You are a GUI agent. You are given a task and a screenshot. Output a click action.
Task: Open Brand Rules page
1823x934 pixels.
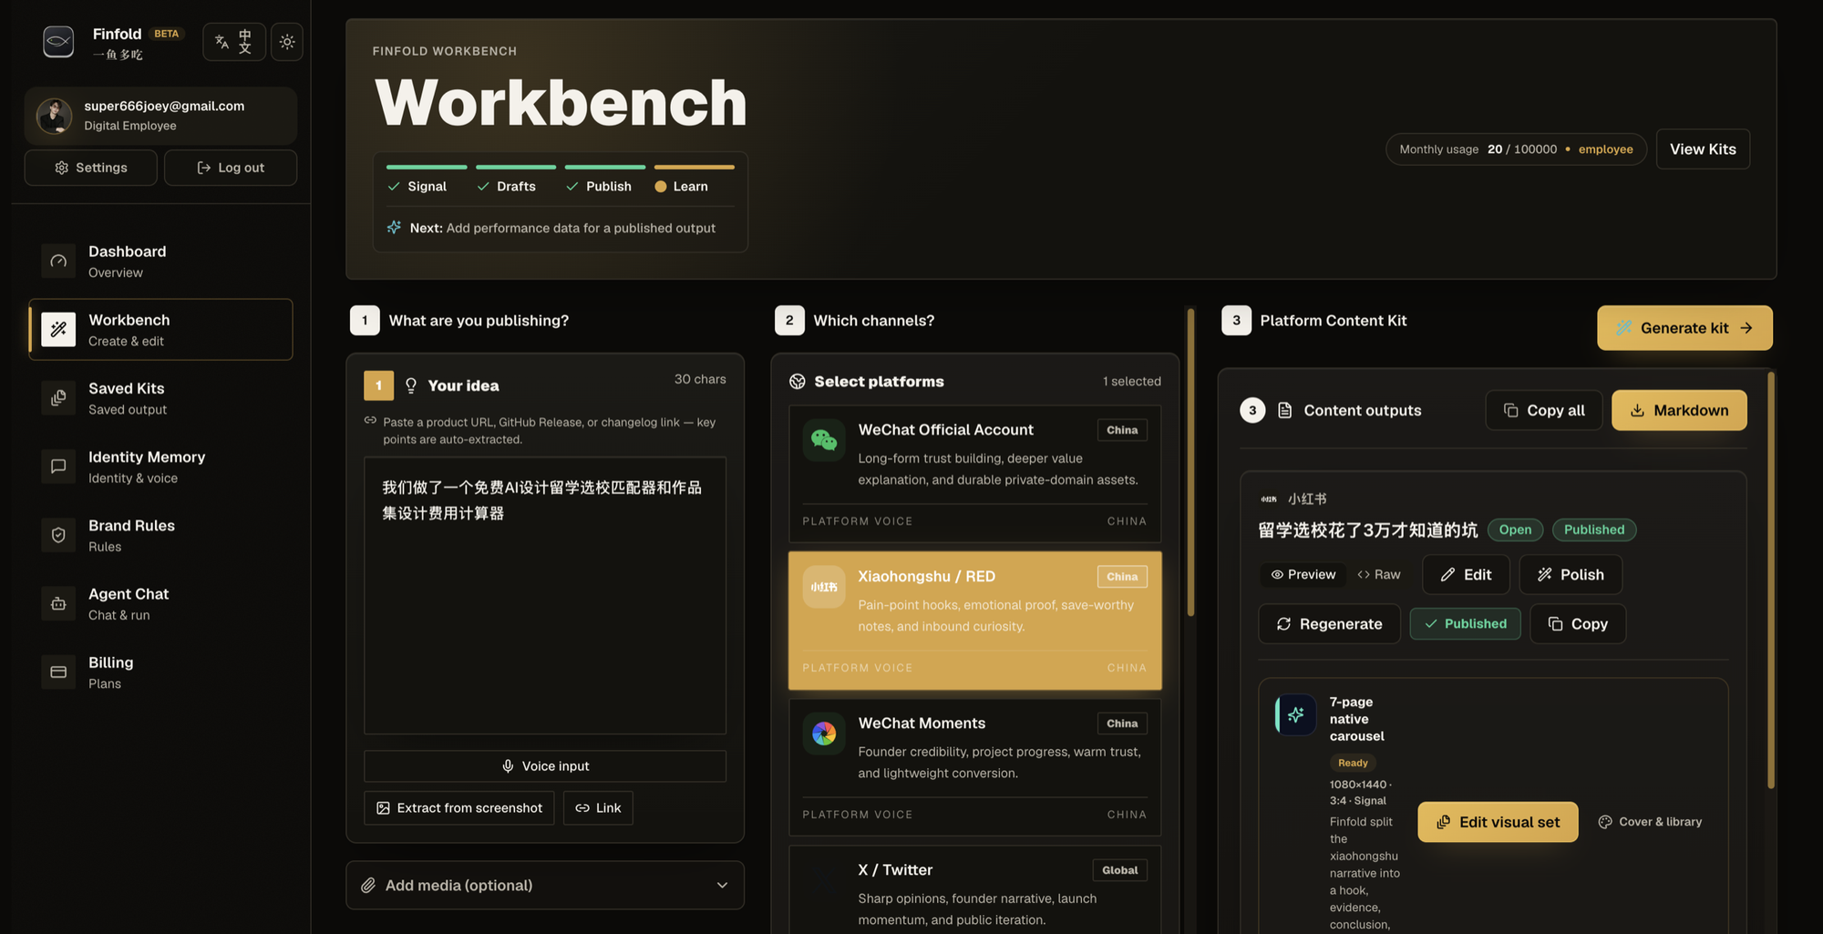click(160, 535)
